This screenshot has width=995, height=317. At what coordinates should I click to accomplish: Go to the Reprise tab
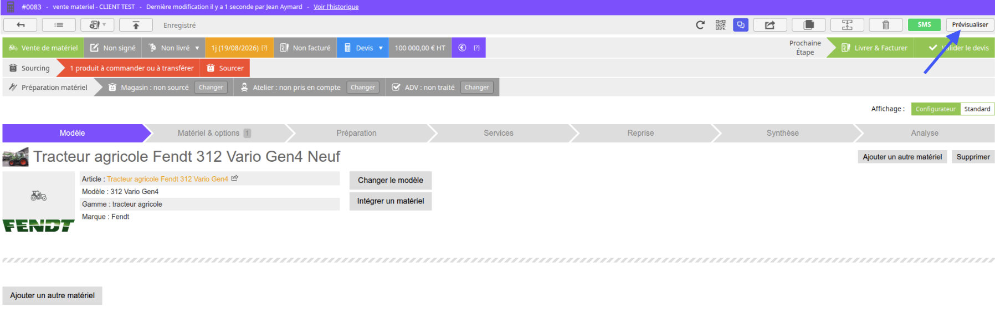tap(640, 133)
